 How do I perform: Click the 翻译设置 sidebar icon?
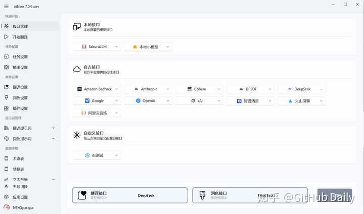6,87
